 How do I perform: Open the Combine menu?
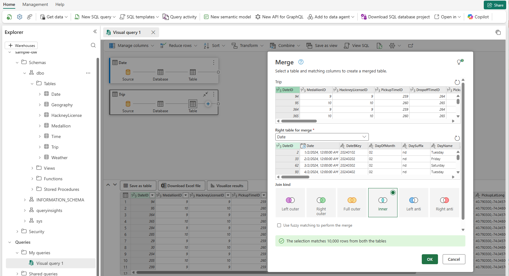[x=285, y=45]
